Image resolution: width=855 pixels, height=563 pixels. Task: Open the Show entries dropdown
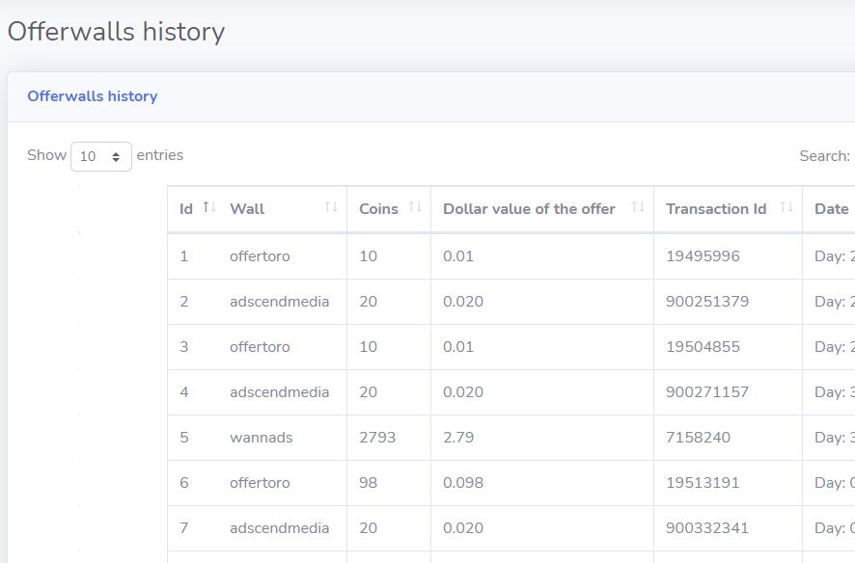pos(101,156)
